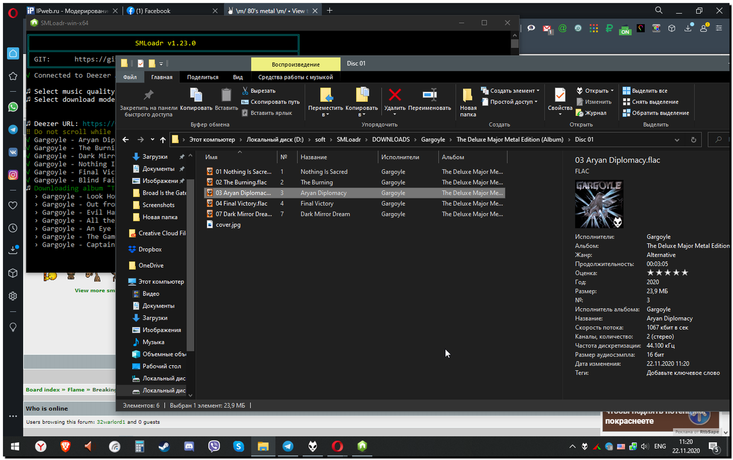Open Windows Start menu

coord(15,446)
